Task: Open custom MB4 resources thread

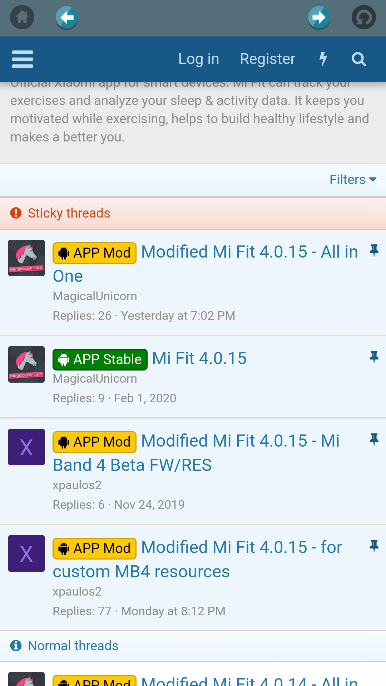Action: coord(141,572)
